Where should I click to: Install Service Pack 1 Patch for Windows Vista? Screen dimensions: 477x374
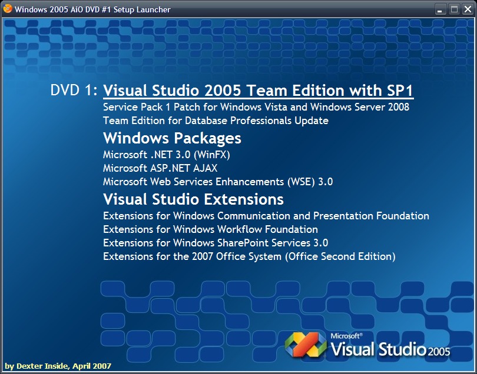tap(256, 107)
